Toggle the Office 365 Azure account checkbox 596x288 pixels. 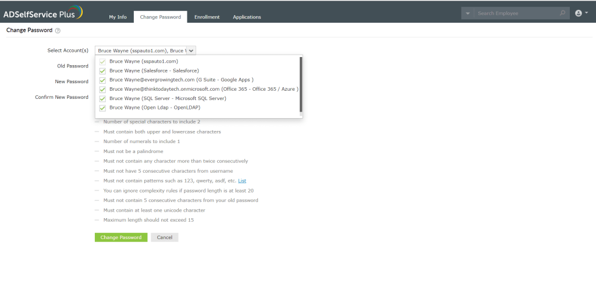click(103, 89)
